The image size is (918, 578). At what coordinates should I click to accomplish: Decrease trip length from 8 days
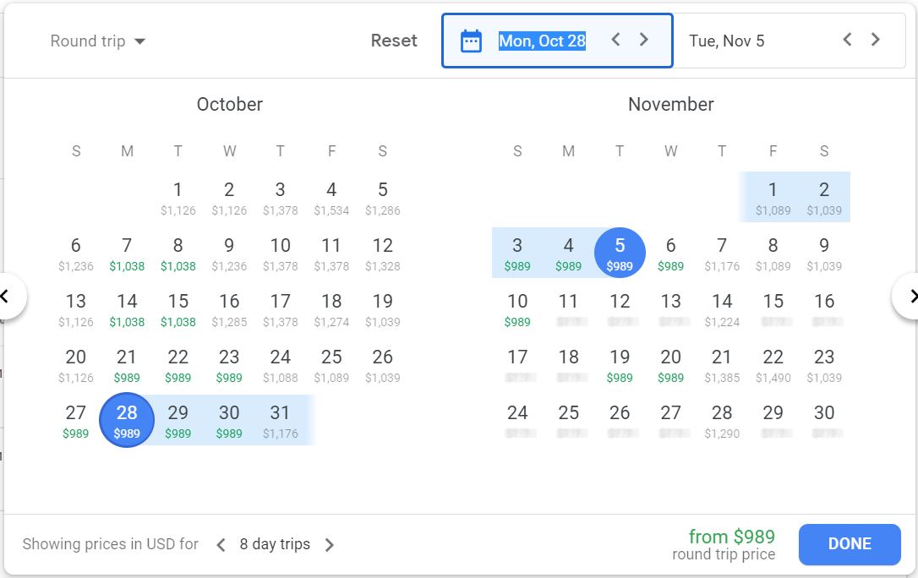(221, 545)
